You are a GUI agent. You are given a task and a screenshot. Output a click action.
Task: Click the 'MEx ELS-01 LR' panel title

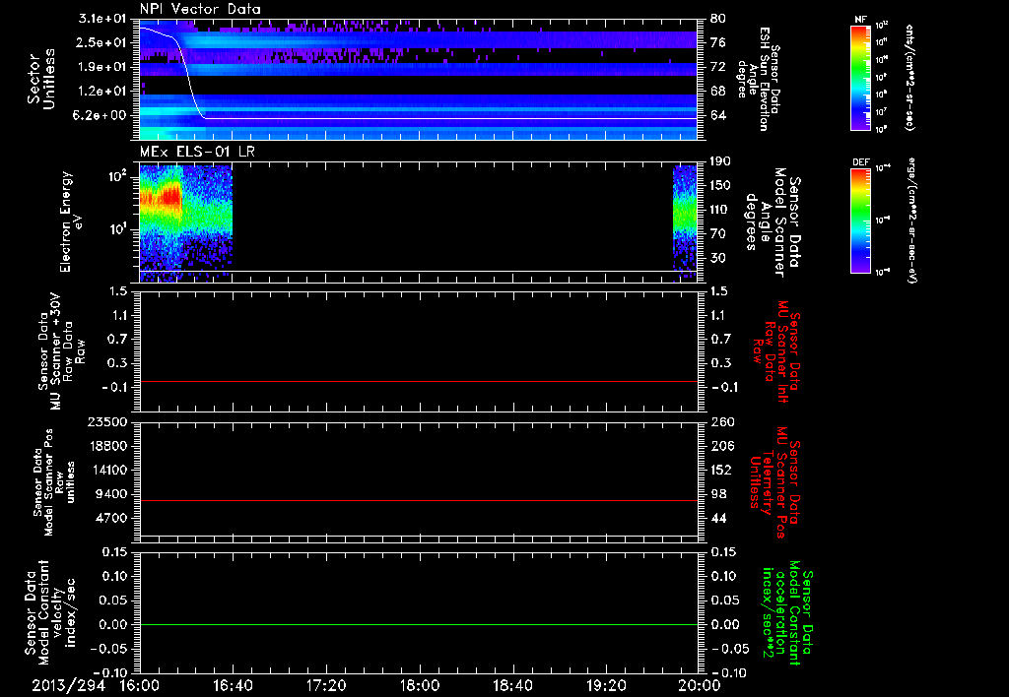197,151
